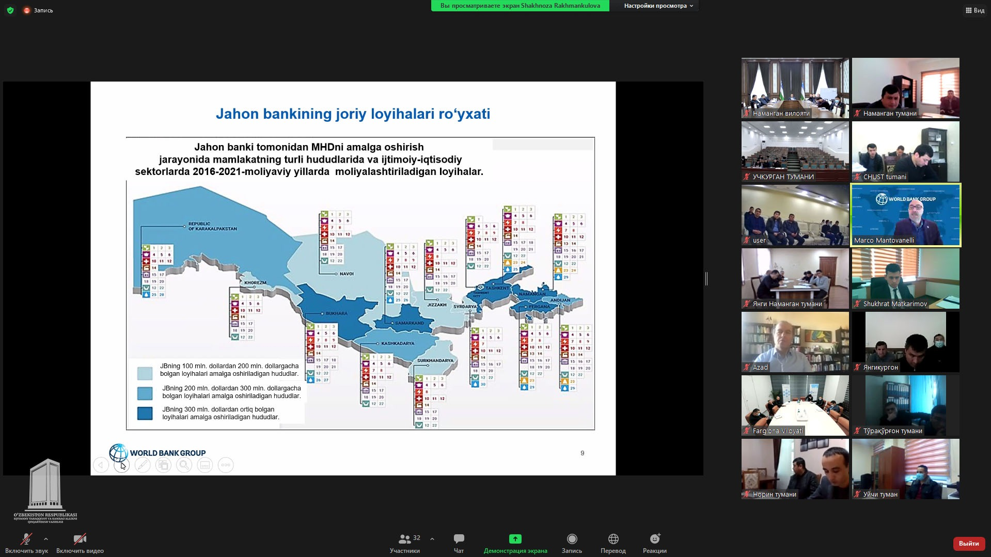This screenshot has width=991, height=557.
Task: Select the "УЧКУРГАН ТУМАНИ" video thumbnail
Action: [795, 151]
